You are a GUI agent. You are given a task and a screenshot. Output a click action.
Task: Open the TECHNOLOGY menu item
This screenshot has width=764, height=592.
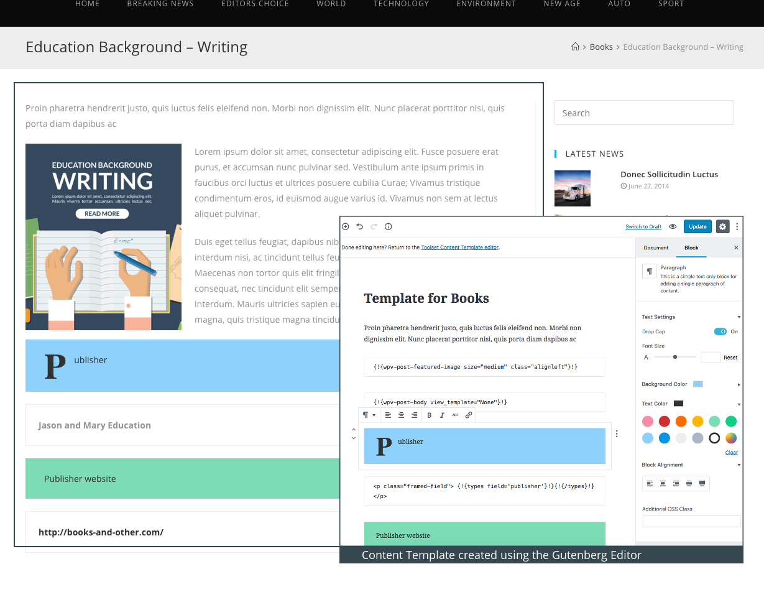(402, 4)
